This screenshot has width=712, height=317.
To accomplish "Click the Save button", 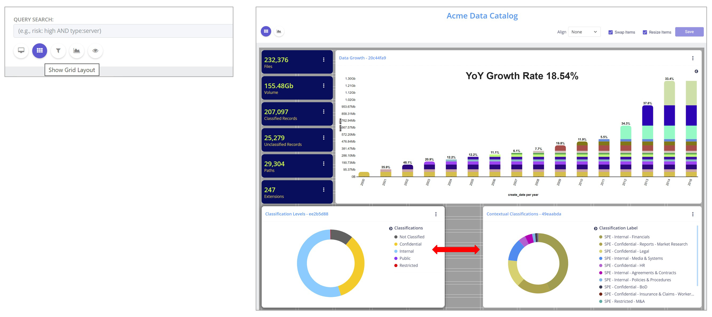I will pos(689,32).
